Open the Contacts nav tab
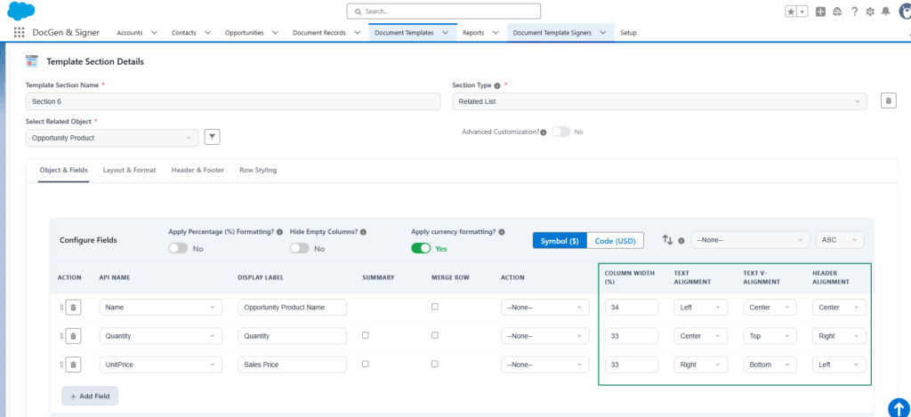Image resolution: width=911 pixels, height=417 pixels. tap(183, 33)
